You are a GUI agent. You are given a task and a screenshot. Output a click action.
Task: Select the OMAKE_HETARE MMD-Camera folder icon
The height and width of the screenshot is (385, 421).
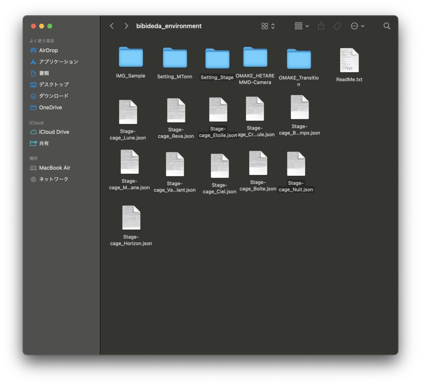(255, 57)
